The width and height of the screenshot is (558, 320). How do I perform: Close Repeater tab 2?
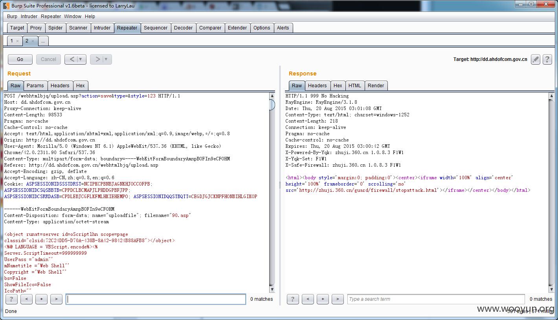coord(33,41)
